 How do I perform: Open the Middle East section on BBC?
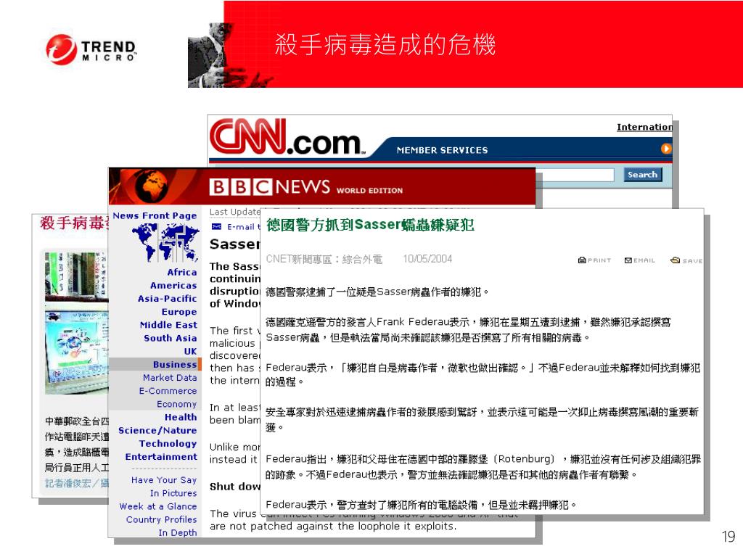(168, 325)
